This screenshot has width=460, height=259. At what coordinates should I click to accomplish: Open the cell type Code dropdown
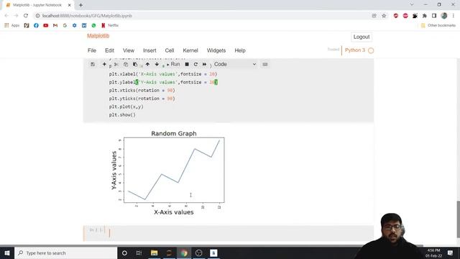pos(235,64)
